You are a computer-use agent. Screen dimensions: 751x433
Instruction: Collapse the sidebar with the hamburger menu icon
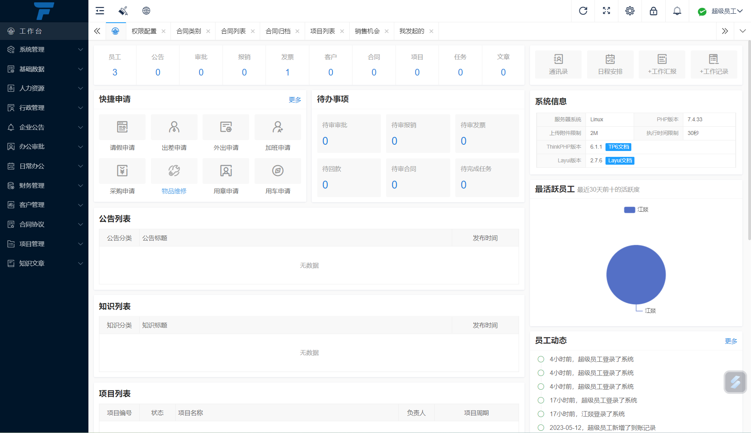pos(100,11)
